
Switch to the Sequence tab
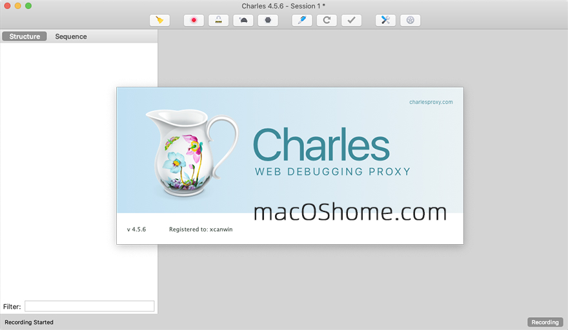pyautogui.click(x=71, y=37)
